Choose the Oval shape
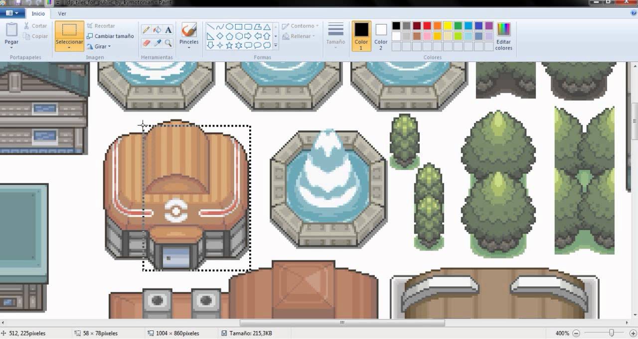Viewport: 638px width, 339px height. [229, 27]
